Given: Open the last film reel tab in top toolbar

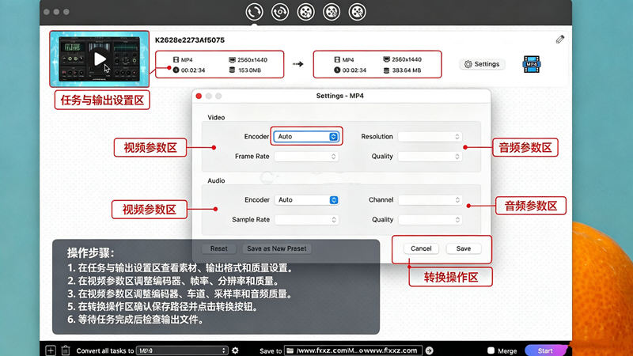Looking at the screenshot, I should [358, 12].
